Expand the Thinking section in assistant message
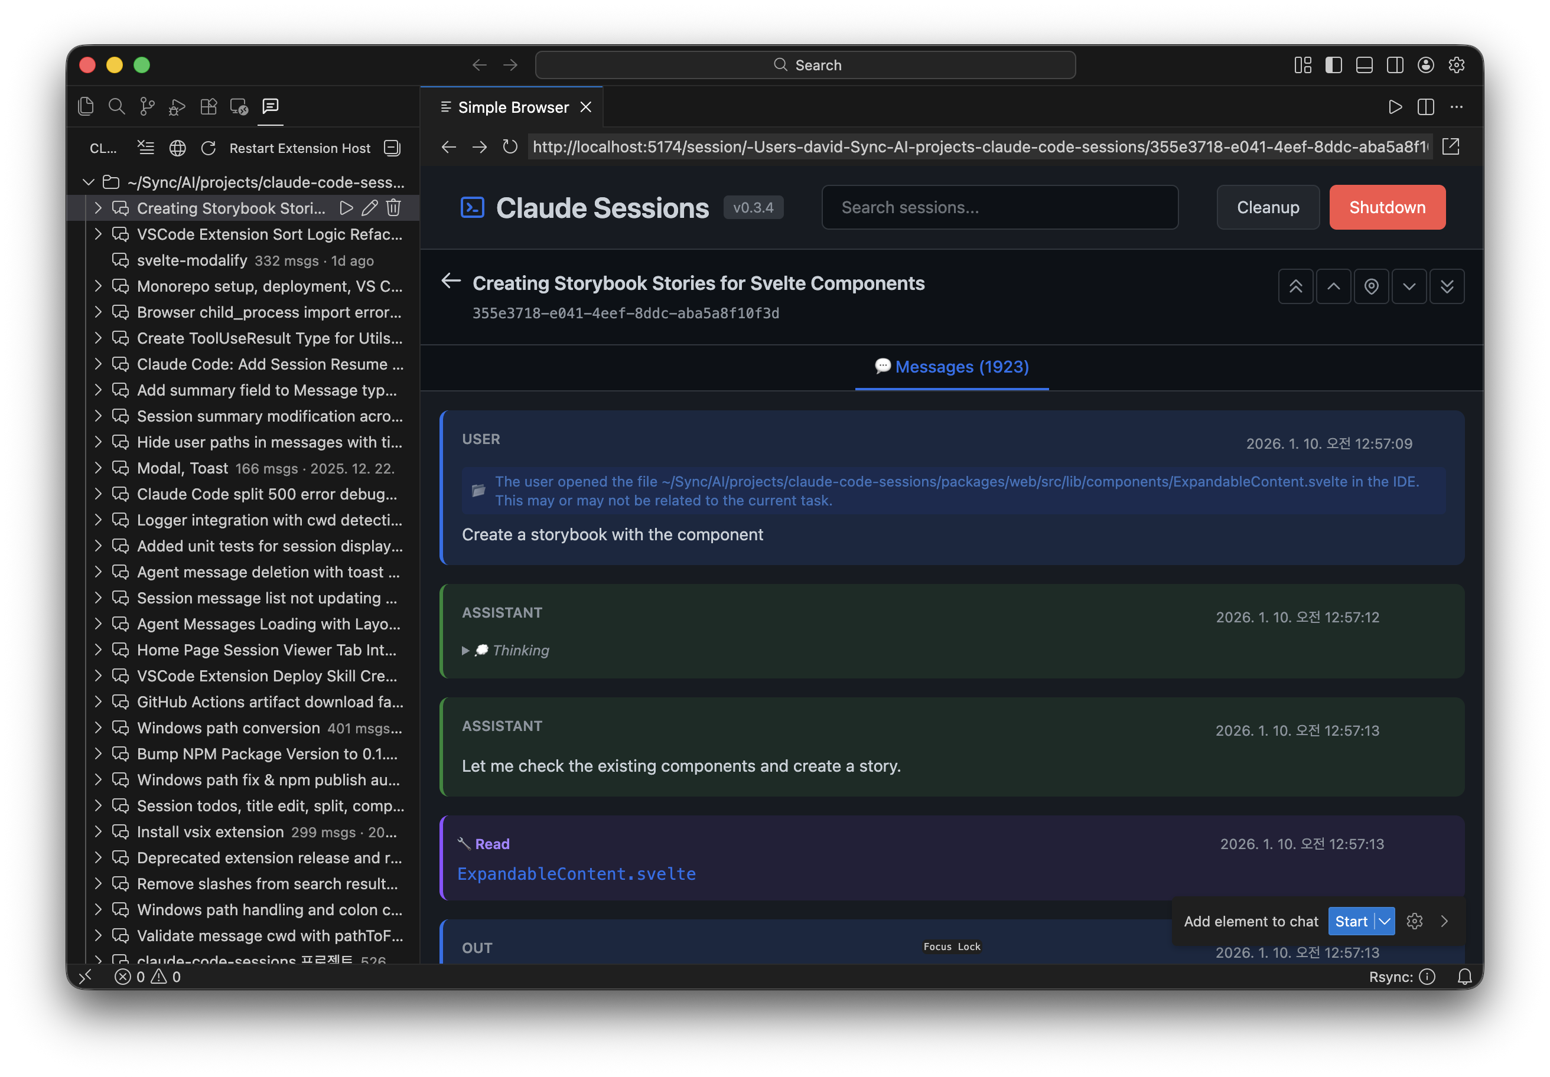Screen dimensions: 1550x1077 click(x=465, y=650)
